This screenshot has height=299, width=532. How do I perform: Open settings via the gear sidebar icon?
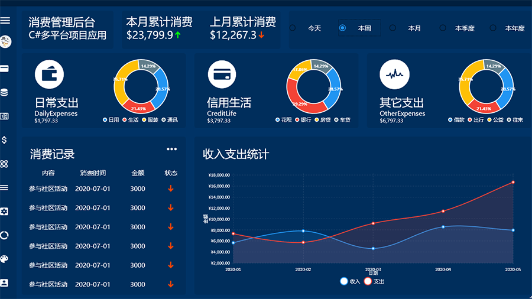5,211
